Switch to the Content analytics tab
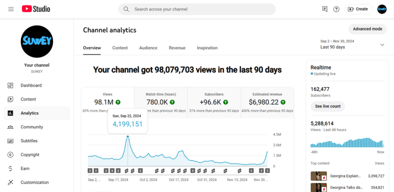 point(120,48)
